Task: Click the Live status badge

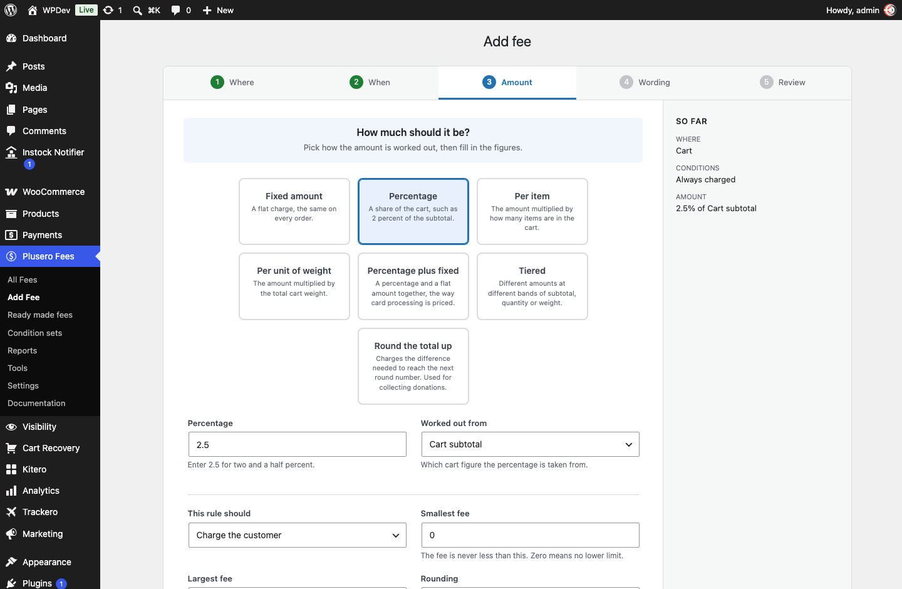Action: pyautogui.click(x=86, y=10)
